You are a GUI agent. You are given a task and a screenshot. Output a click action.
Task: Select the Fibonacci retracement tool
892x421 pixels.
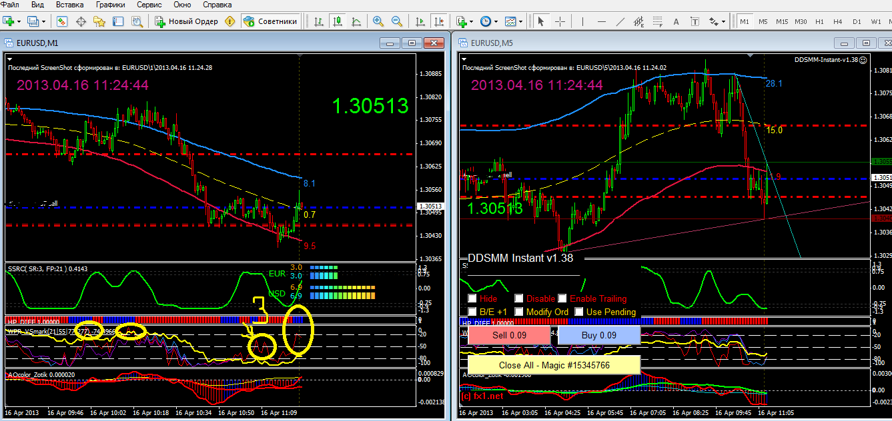[657, 21]
